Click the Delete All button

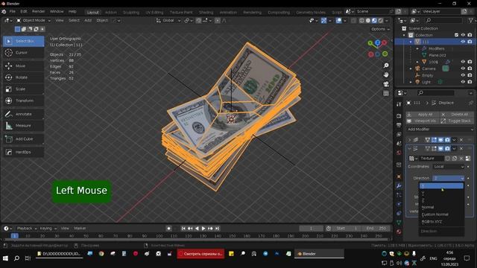tap(456, 114)
